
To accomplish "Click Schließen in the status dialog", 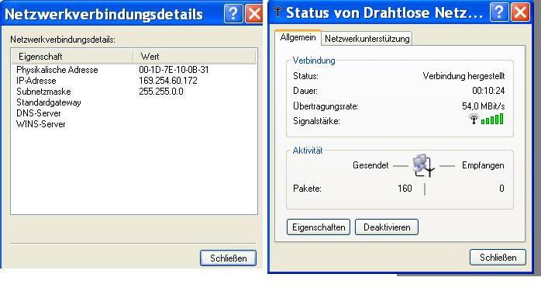I will pos(498,258).
